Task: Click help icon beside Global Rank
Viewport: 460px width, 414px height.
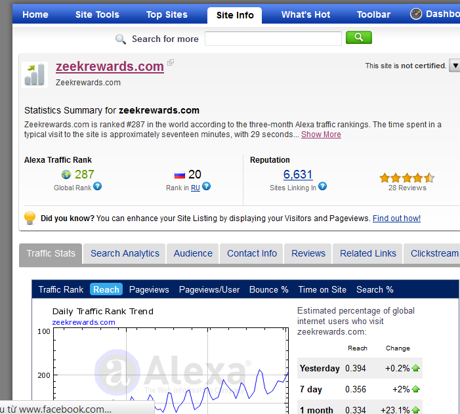Action: click(98, 187)
